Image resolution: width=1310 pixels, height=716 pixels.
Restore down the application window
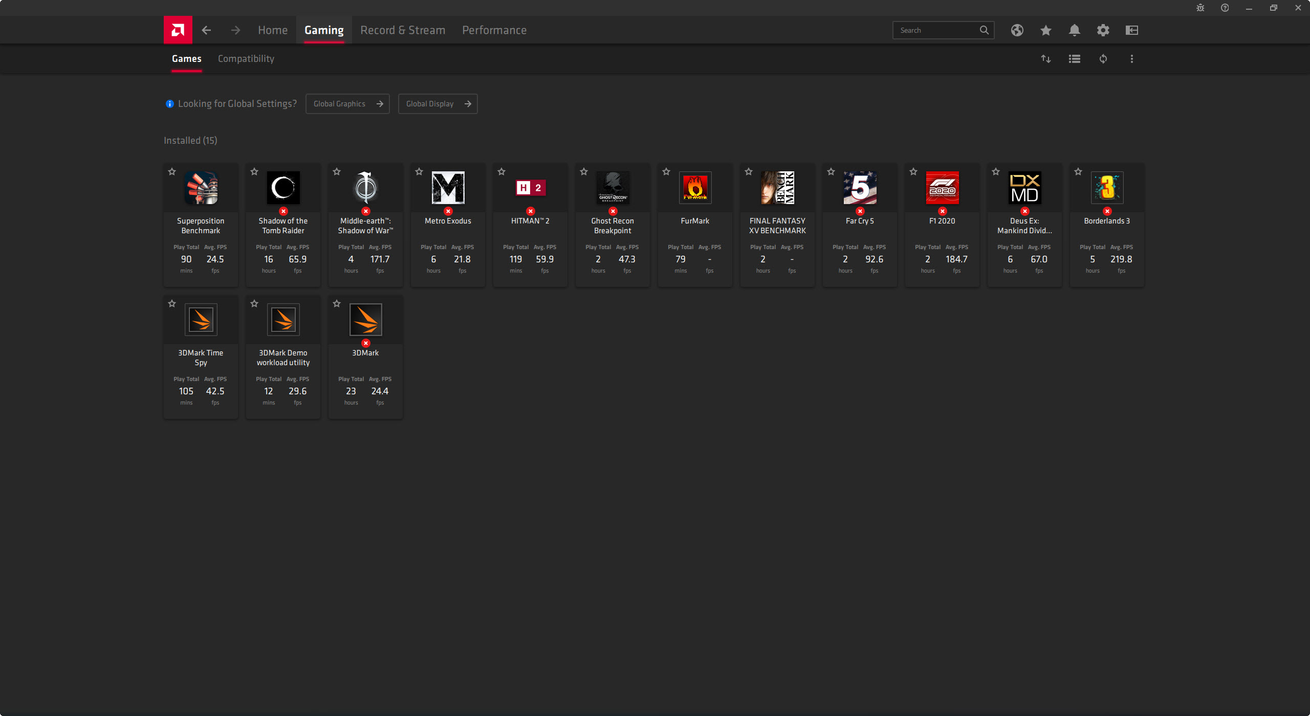1274,8
